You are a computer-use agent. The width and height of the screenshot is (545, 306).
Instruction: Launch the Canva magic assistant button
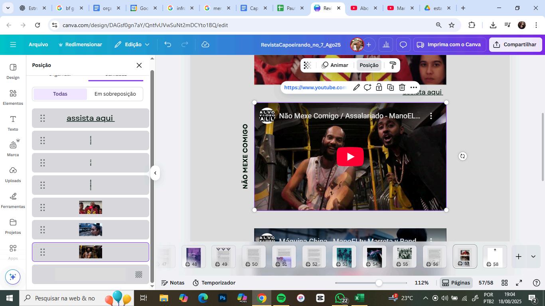pos(13,277)
